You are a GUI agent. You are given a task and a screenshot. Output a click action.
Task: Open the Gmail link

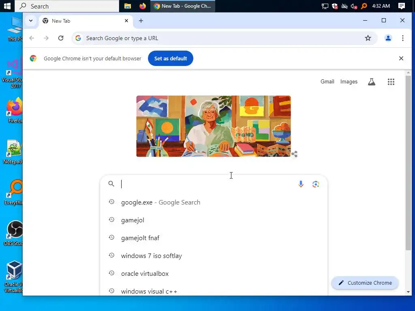click(327, 82)
